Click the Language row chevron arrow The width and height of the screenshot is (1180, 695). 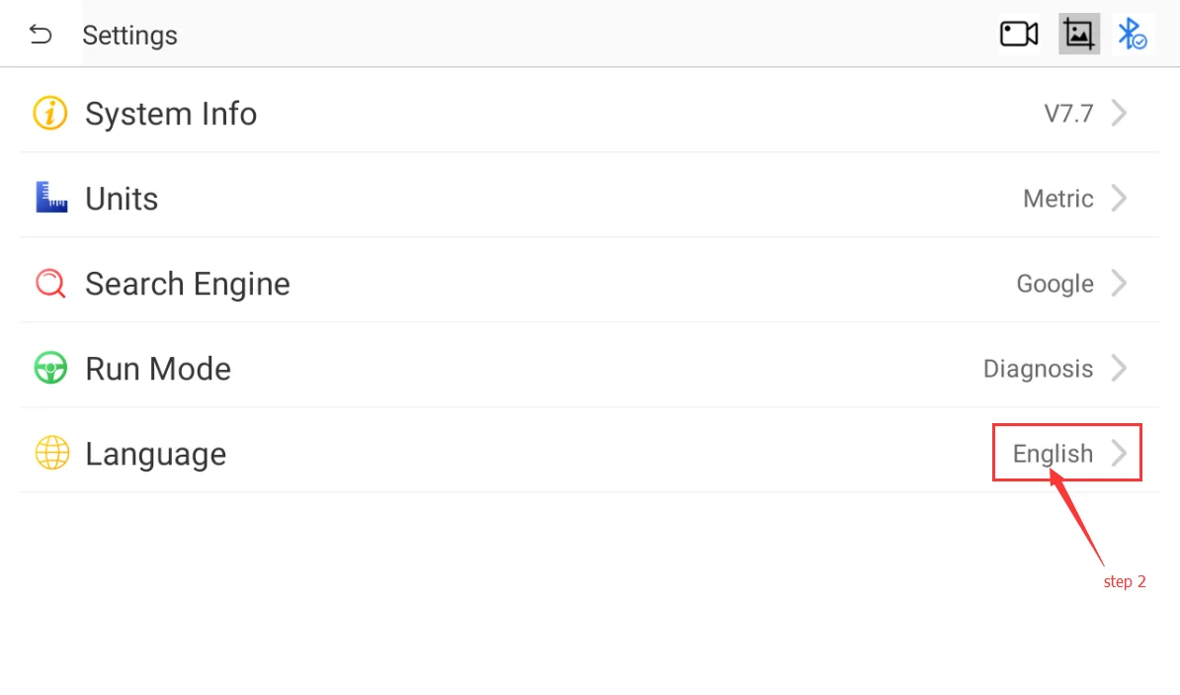(x=1119, y=454)
